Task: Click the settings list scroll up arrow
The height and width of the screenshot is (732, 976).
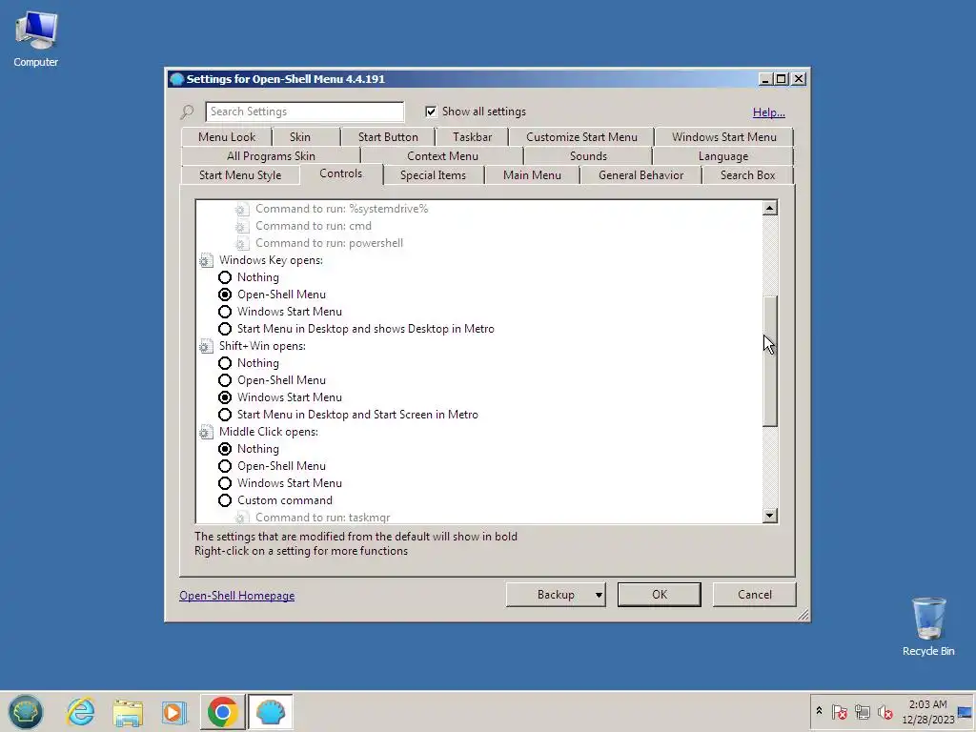Action: click(770, 208)
